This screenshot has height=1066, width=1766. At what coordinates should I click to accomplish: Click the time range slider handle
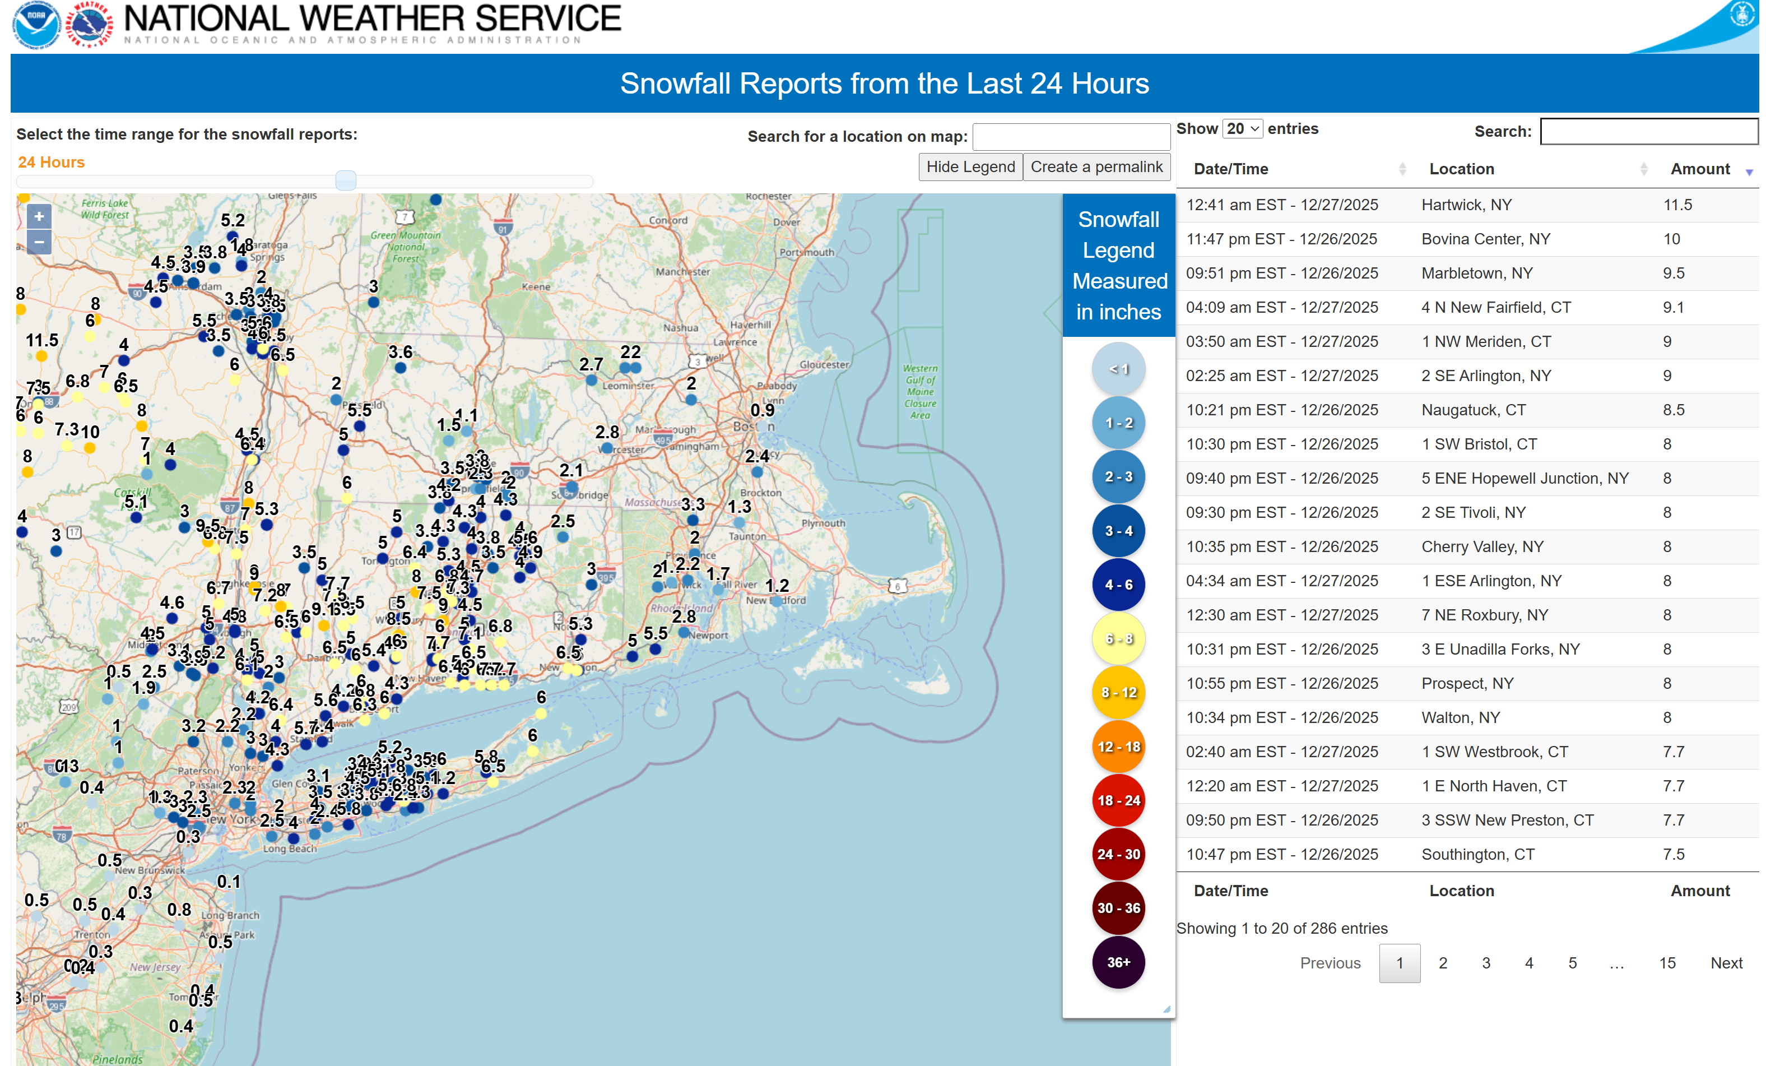(346, 180)
